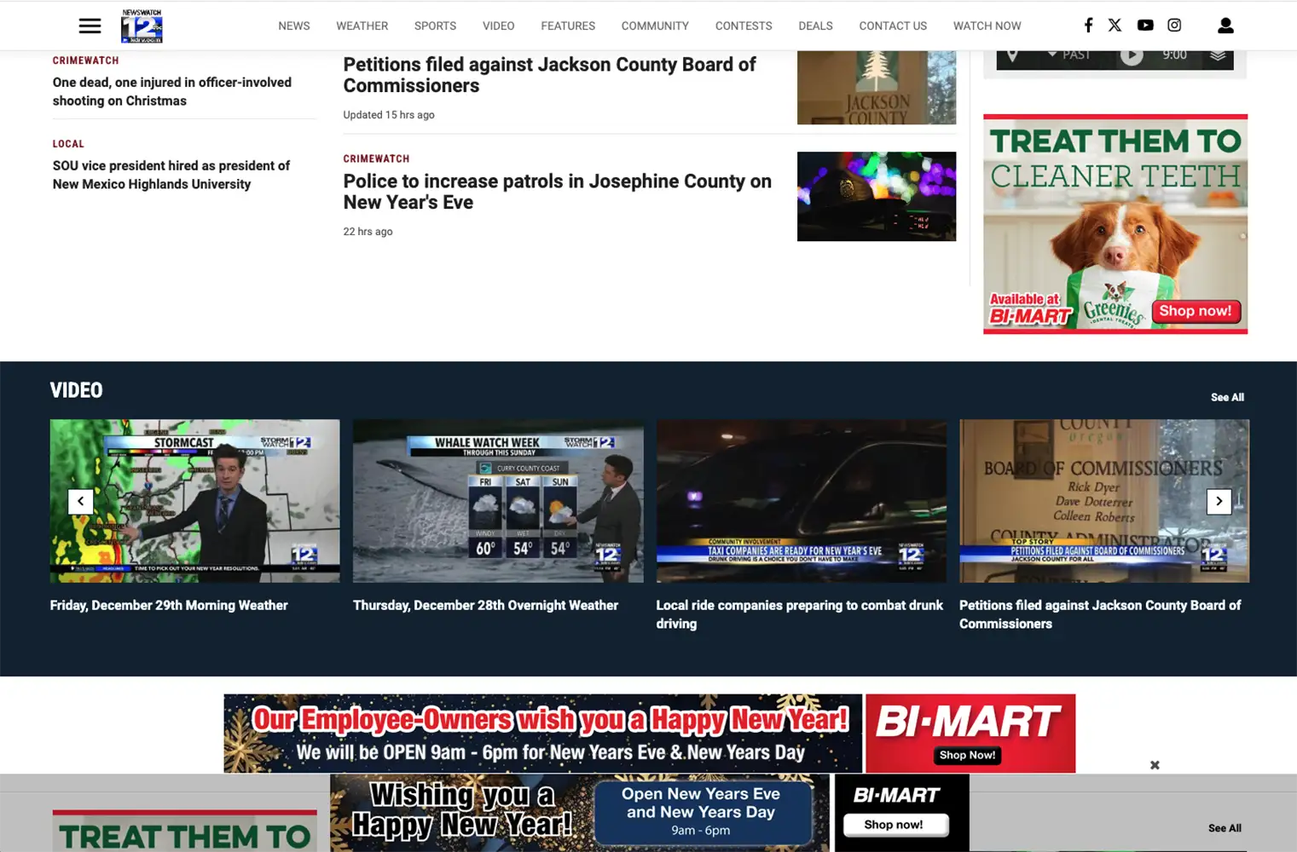Open the station's X (Twitter) profile
Viewport: 1297px width, 852px height.
(1115, 26)
